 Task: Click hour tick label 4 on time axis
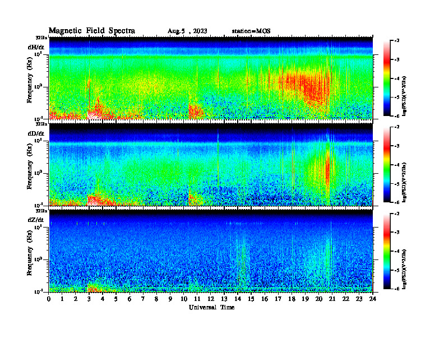point(103,299)
